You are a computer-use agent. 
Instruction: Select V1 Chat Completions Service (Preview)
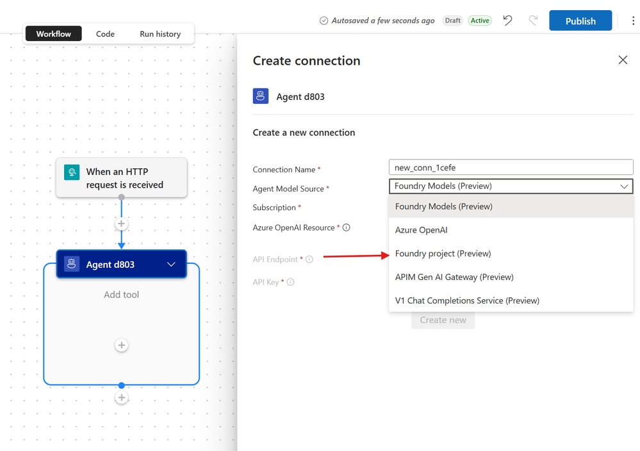[x=511, y=300]
